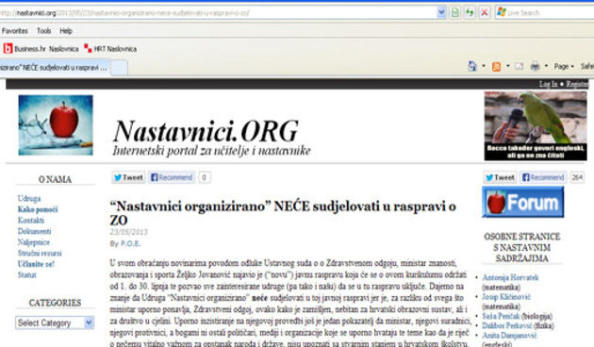This screenshot has height=347, width=594.
Task: Click the Register link
Action: click(x=578, y=84)
